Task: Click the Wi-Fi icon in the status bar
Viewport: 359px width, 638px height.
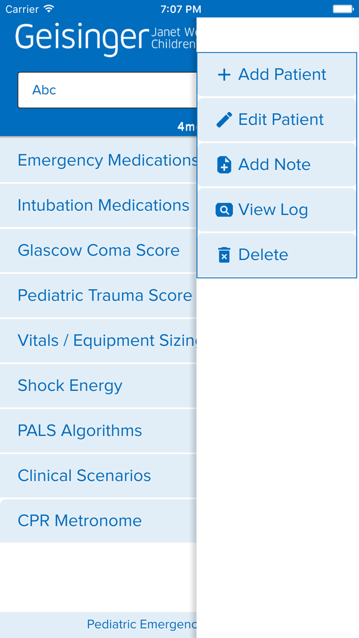Action: coord(48,9)
